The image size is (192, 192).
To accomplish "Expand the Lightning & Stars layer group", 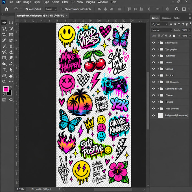I will point(158,89).
